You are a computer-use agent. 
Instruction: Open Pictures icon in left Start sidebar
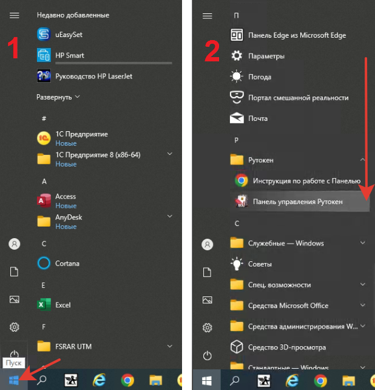[x=15, y=299]
